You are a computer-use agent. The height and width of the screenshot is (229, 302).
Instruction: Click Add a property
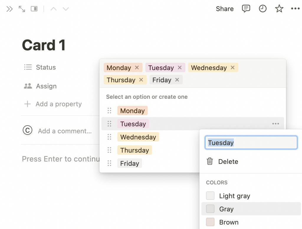[58, 104]
